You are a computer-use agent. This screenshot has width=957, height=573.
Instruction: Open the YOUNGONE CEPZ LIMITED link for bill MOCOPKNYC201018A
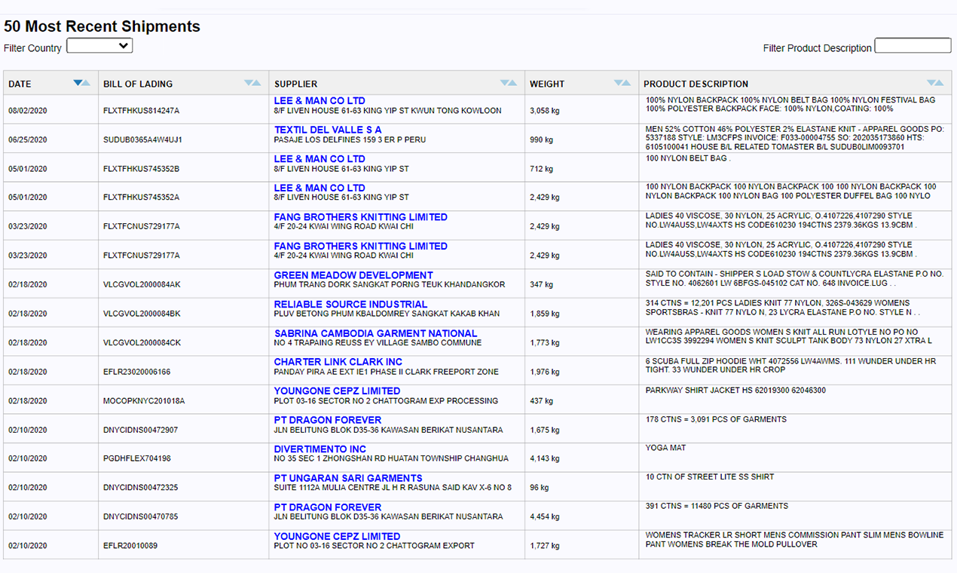(337, 391)
